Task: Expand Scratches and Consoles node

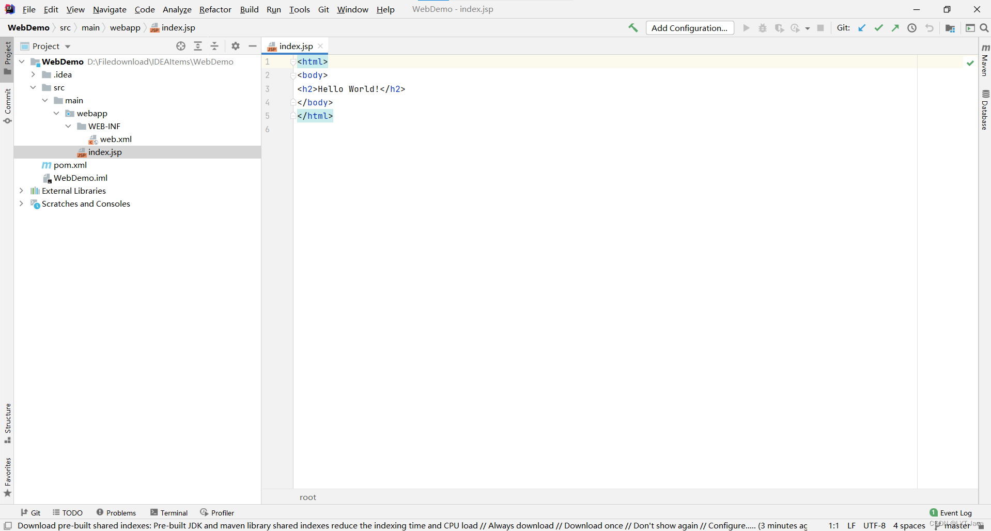Action: click(x=21, y=204)
